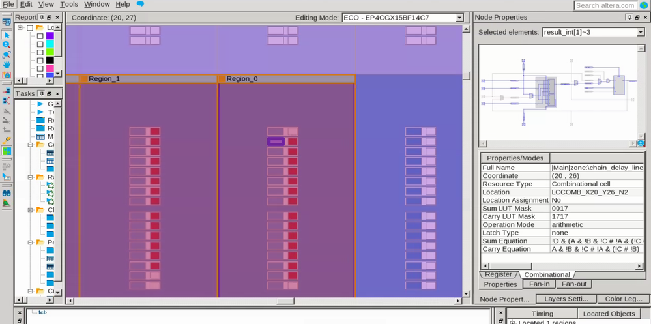This screenshot has width=651, height=324.
Task: Activate the zoom-in magnifier tool
Action: (x=7, y=45)
